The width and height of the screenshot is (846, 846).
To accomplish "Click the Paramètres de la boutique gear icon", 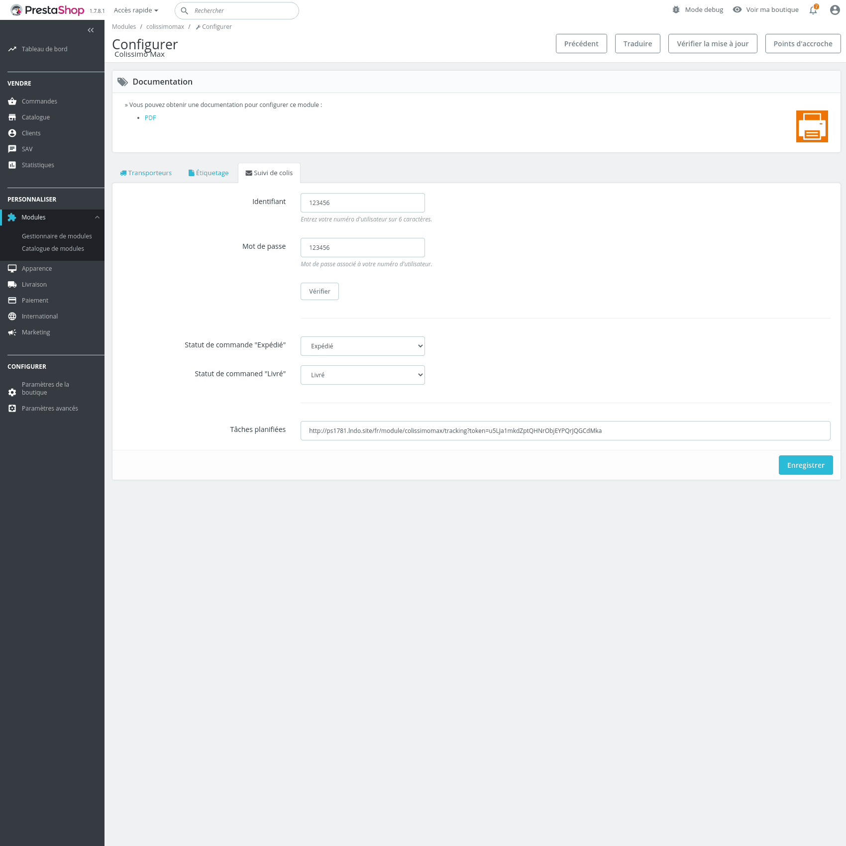I will coord(12,392).
